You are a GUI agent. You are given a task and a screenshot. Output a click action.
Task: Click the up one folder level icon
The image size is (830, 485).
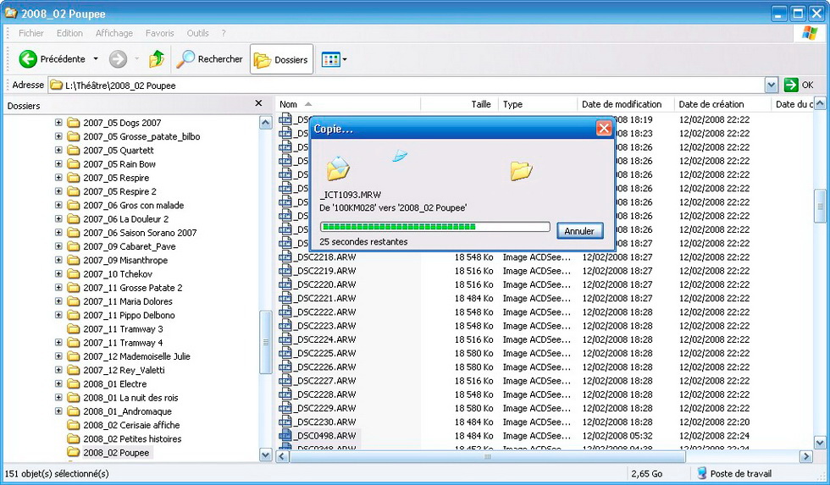(x=156, y=59)
